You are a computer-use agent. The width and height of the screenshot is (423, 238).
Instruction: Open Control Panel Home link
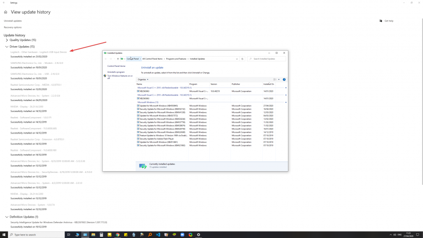point(116,66)
